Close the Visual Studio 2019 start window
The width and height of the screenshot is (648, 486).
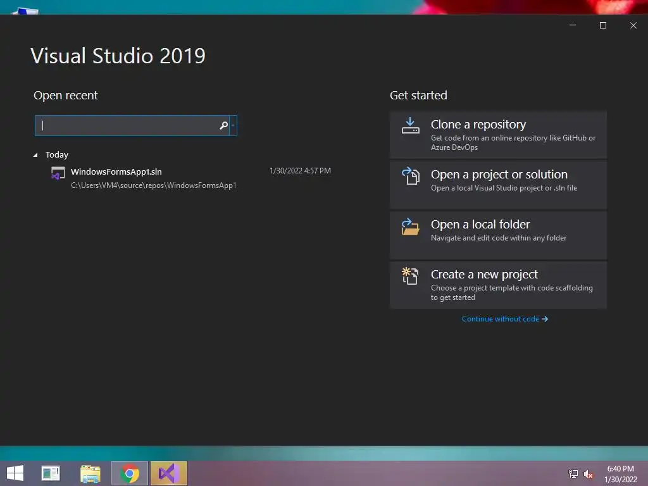point(633,25)
